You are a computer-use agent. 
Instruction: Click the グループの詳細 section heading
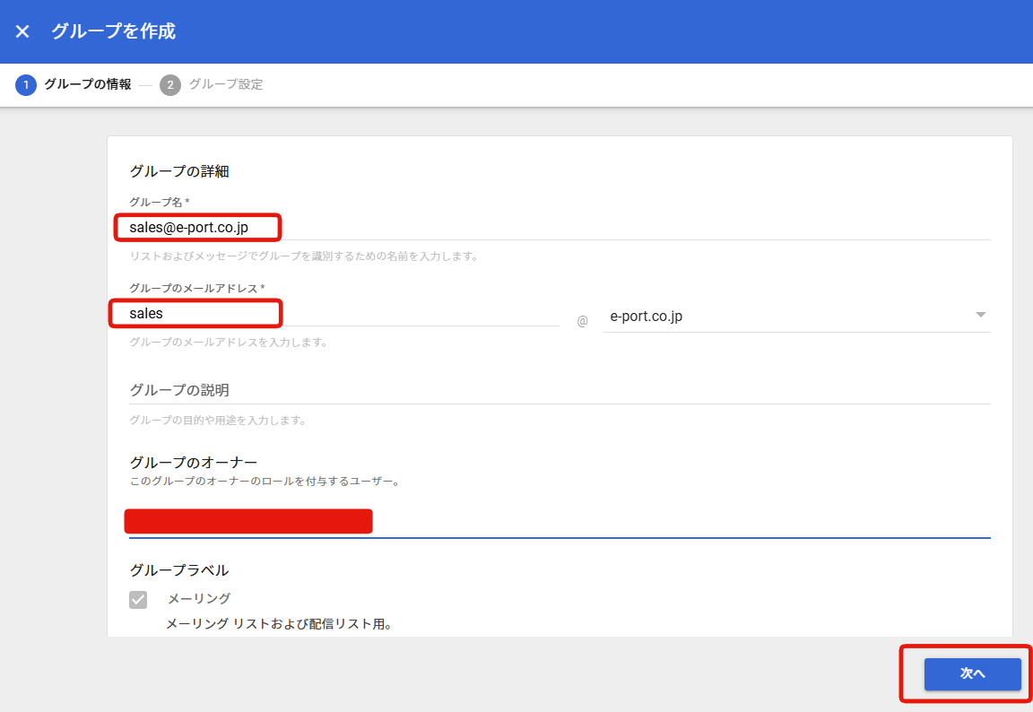click(x=179, y=170)
